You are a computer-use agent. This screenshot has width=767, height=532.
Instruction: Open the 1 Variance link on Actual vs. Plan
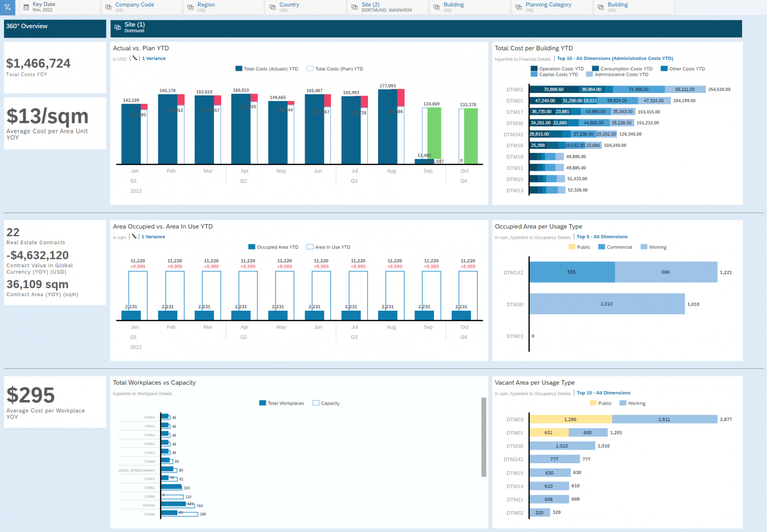click(x=154, y=58)
